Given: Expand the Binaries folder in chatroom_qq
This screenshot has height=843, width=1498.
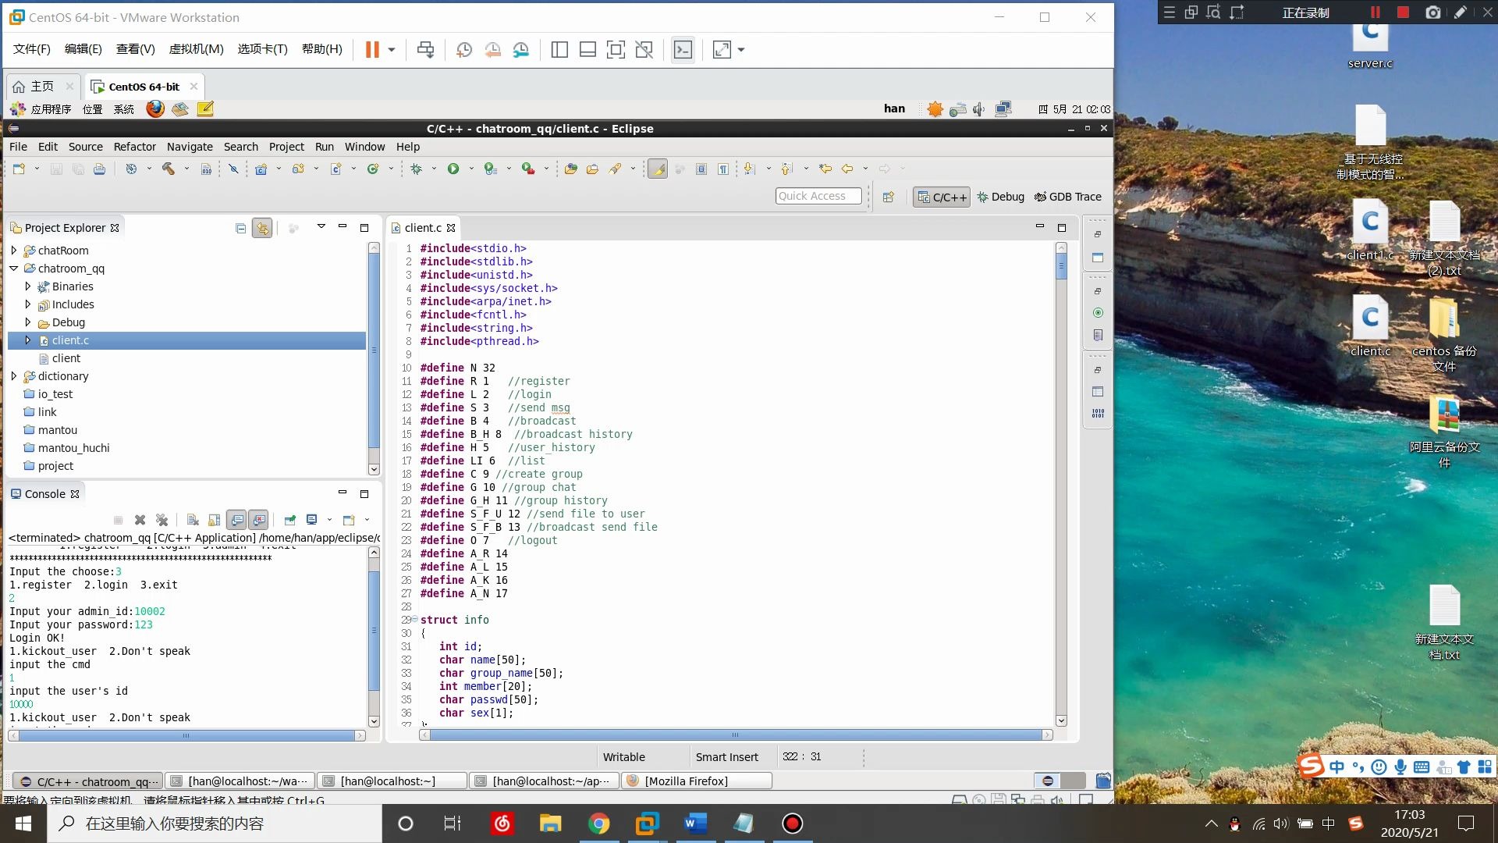Looking at the screenshot, I should (x=28, y=286).
